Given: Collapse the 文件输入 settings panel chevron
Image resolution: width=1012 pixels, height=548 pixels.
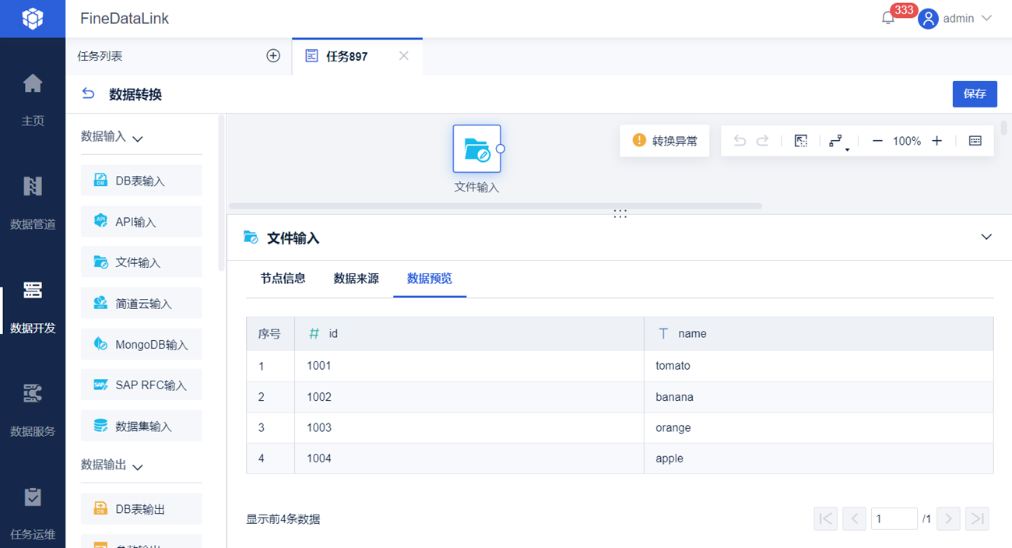Looking at the screenshot, I should (x=986, y=237).
